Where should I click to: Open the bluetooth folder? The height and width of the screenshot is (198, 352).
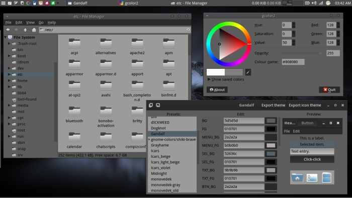click(74, 115)
